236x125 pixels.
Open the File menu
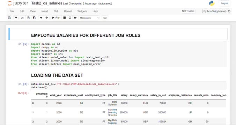point(12,11)
